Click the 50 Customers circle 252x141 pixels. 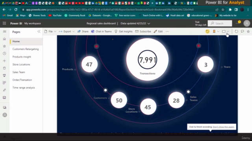[119, 100]
